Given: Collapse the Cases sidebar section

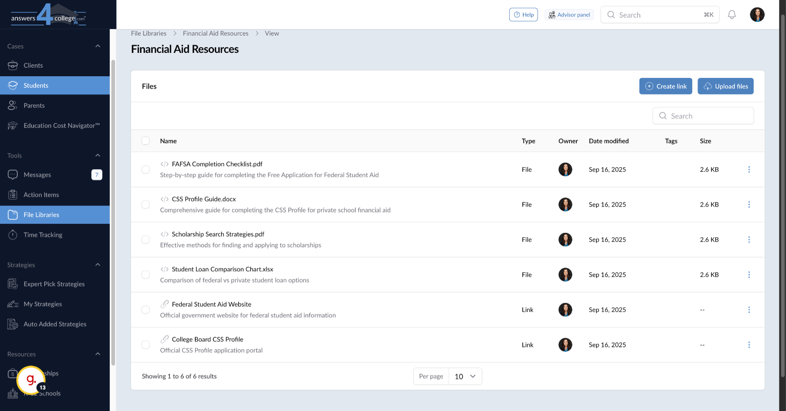Looking at the screenshot, I should pyautogui.click(x=97, y=46).
